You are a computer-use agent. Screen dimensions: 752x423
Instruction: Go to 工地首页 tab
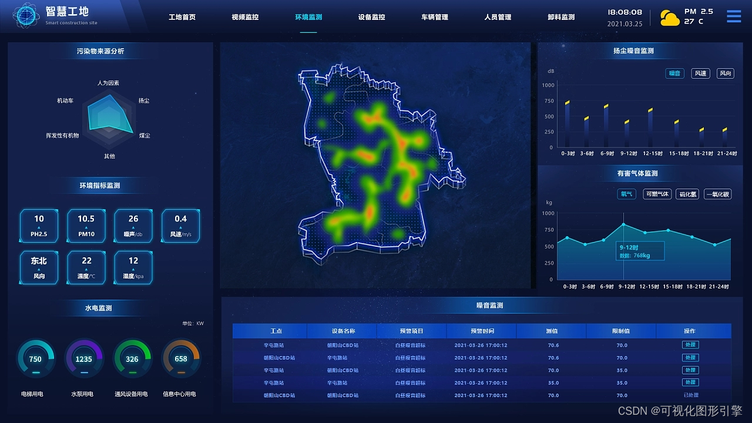pyautogui.click(x=182, y=17)
